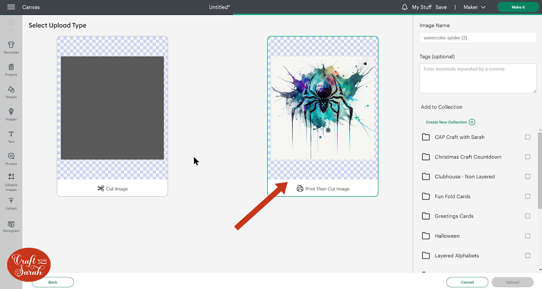Click the Layered Alphabets collection name
Screen dimensions: 542x289
(457, 255)
